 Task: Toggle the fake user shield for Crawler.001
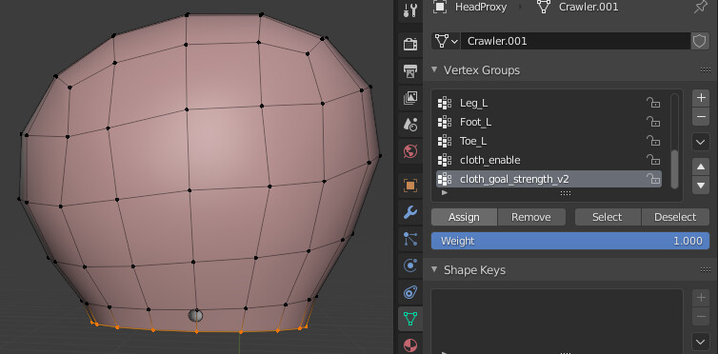[x=699, y=41]
